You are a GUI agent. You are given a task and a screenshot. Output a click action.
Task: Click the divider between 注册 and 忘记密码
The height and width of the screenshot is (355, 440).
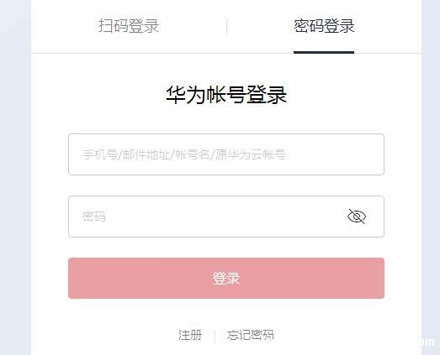(215, 336)
